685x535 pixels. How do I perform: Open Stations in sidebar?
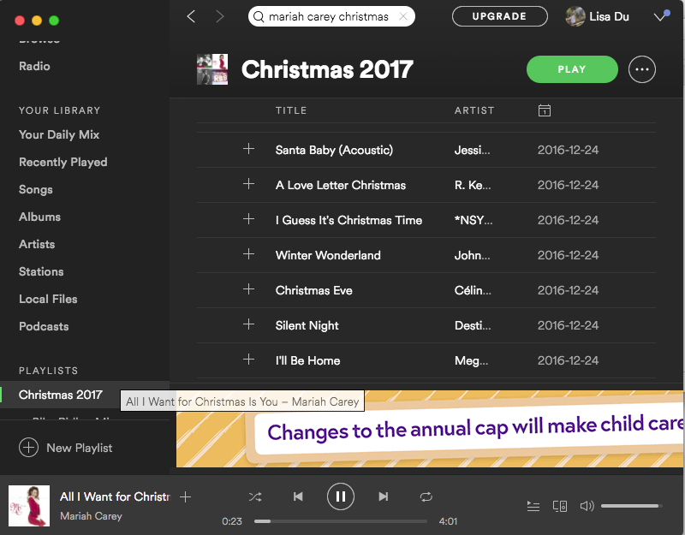(41, 271)
